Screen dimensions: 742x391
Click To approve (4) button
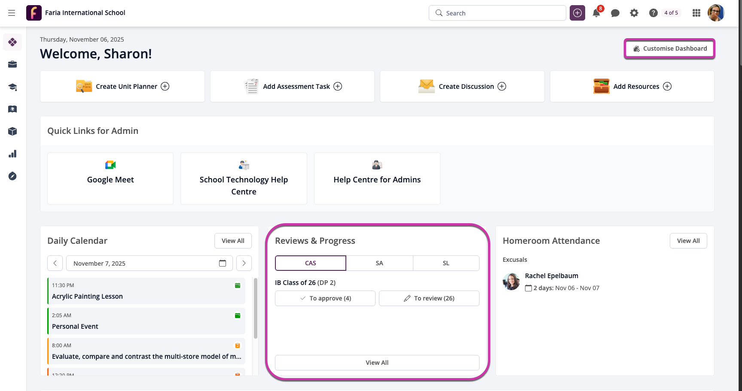[x=325, y=298]
